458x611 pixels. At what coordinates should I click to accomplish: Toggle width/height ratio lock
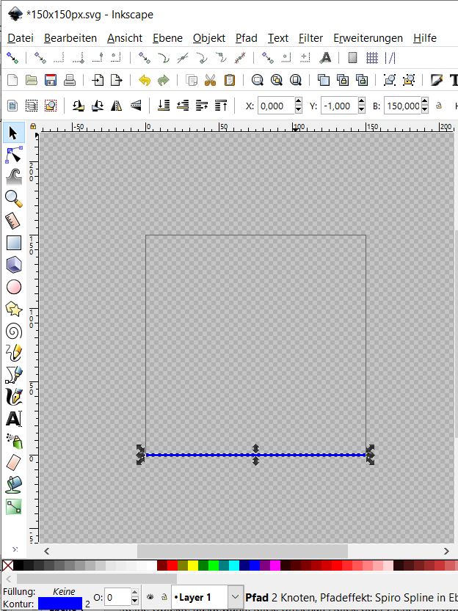click(439, 106)
